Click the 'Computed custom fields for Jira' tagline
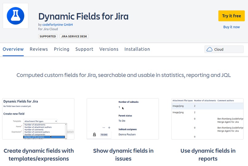 (x=123, y=75)
